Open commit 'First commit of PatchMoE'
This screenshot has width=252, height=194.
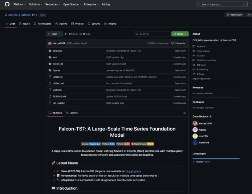coord(119,83)
